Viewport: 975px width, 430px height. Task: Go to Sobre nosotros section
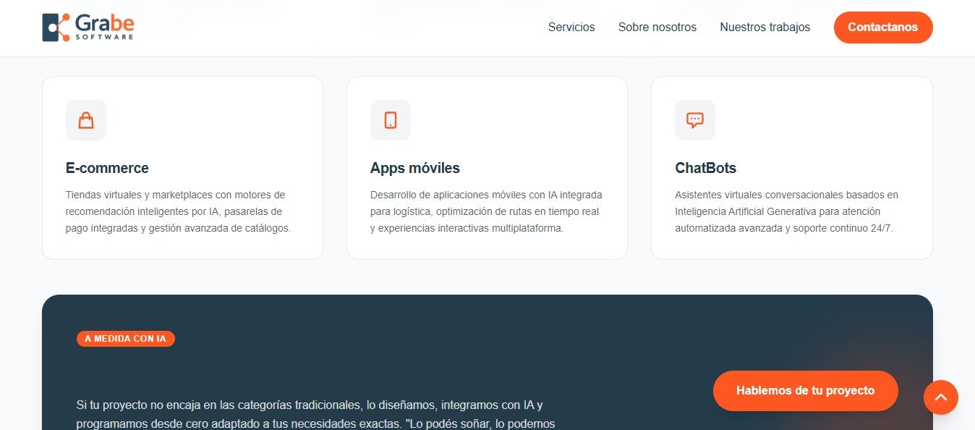[657, 28]
